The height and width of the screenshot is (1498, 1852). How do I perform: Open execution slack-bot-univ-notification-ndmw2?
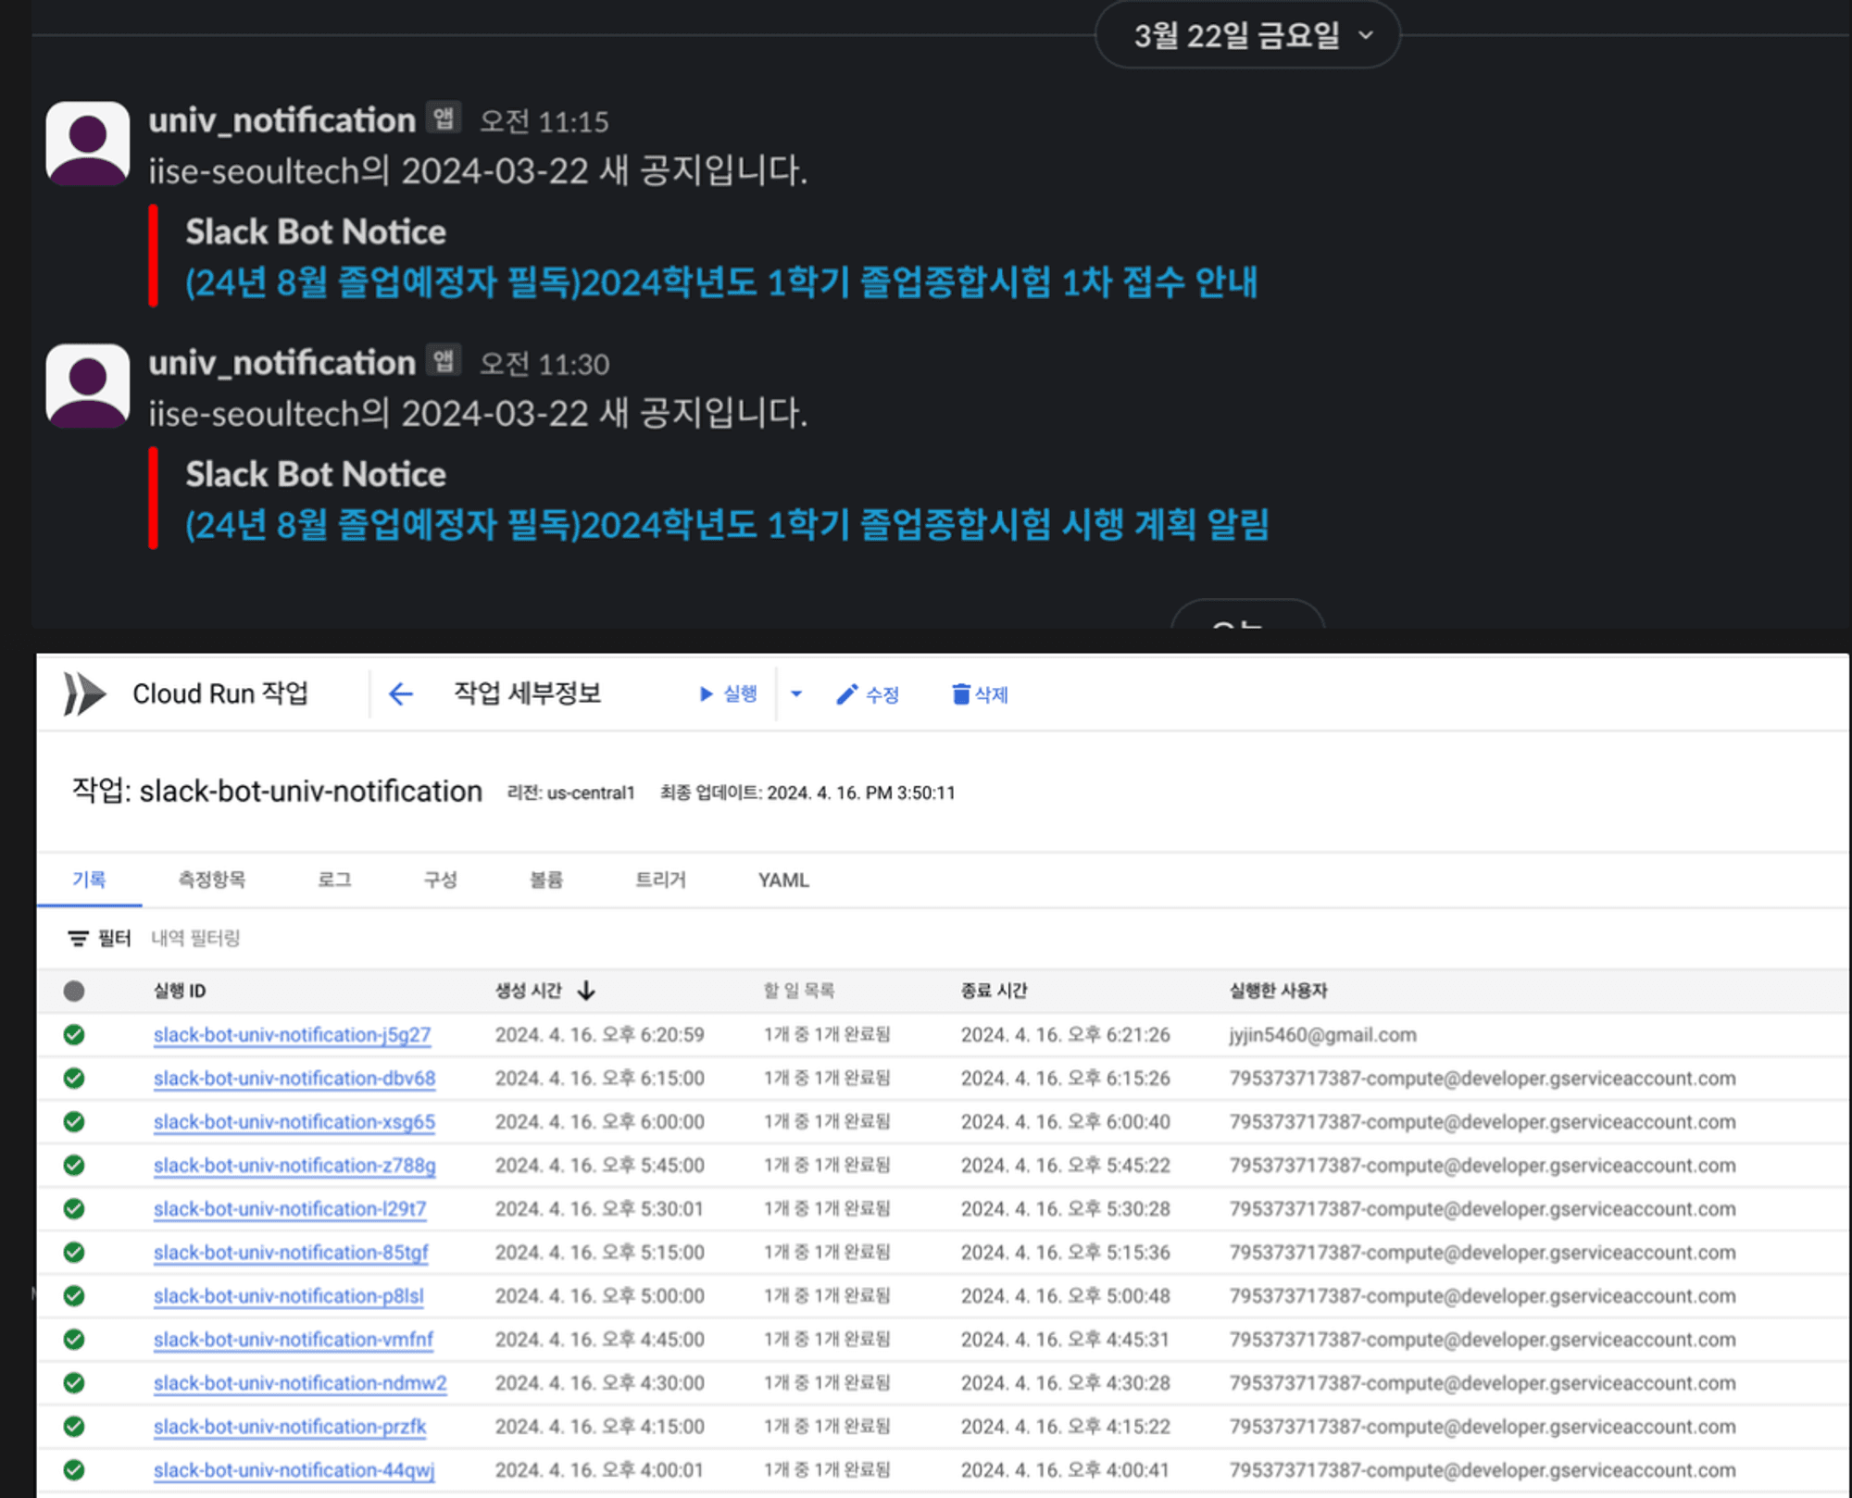300,1383
